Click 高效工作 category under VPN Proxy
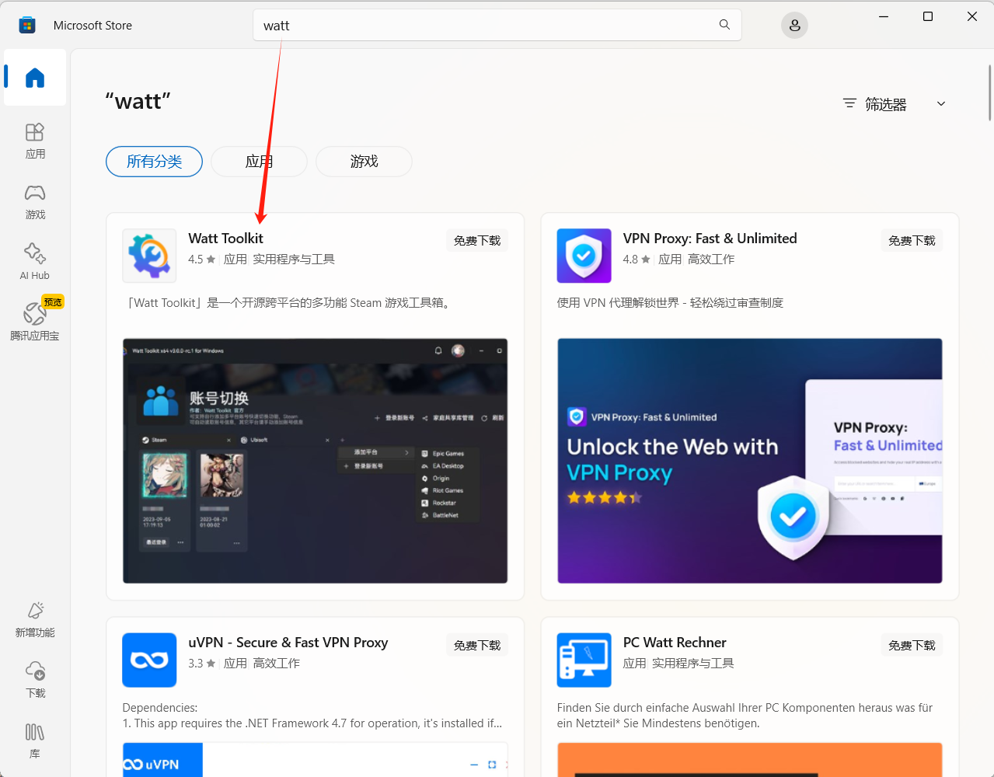 710,260
